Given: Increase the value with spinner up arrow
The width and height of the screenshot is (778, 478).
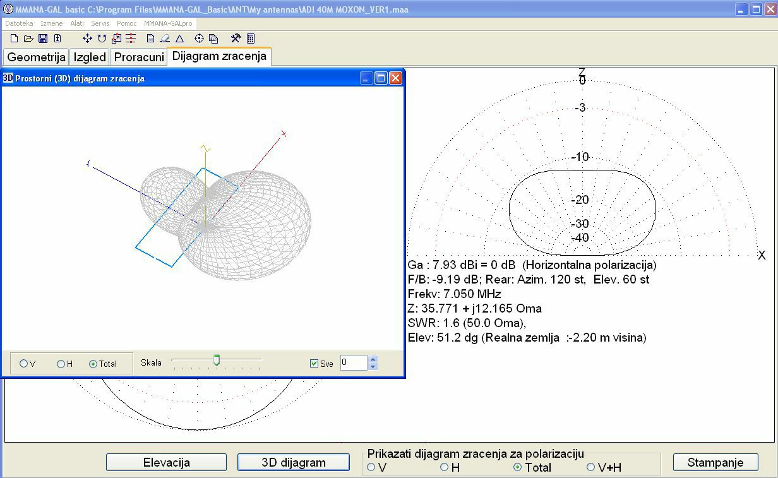Looking at the screenshot, I should [373, 359].
